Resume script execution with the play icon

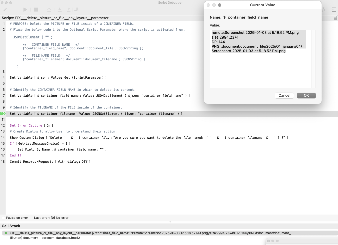[25, 9]
